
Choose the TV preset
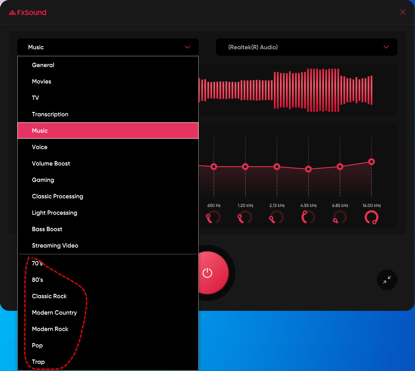108,98
